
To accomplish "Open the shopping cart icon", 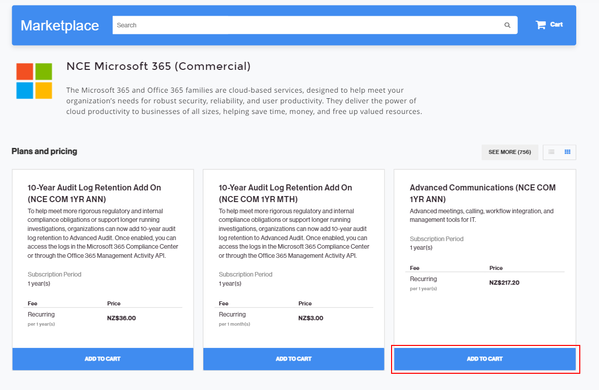I will (x=541, y=25).
